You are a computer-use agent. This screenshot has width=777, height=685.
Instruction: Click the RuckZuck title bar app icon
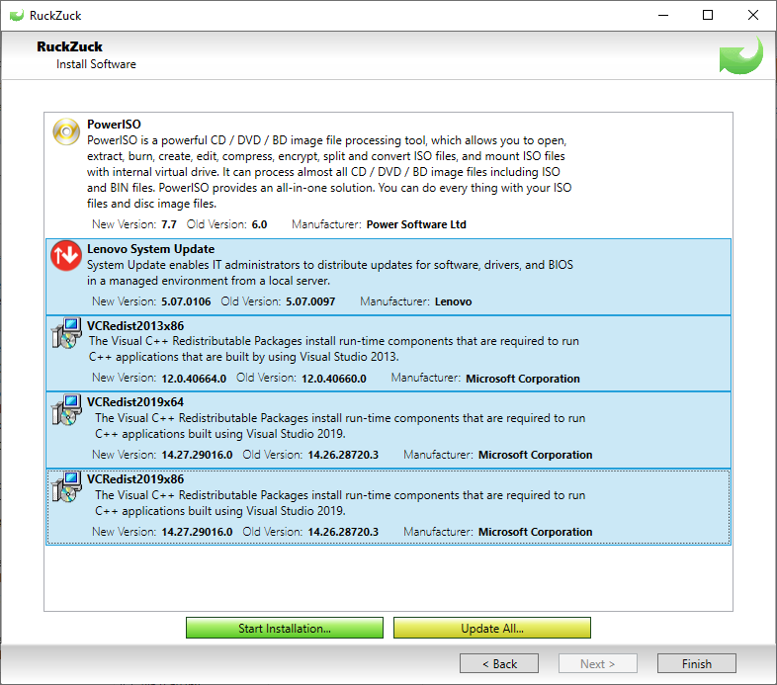(x=17, y=16)
